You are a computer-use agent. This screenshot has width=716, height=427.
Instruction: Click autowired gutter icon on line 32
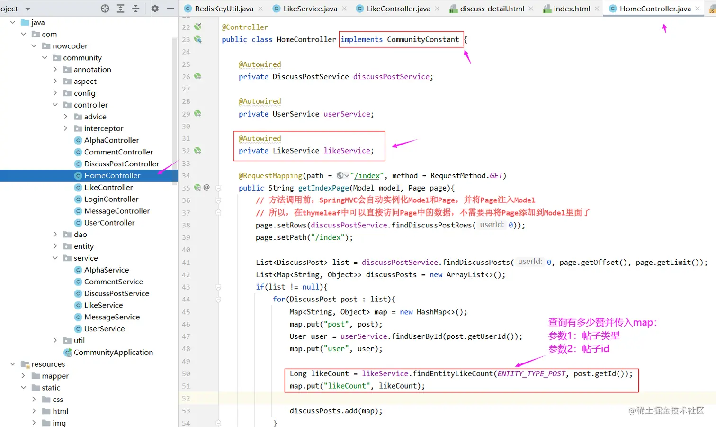(197, 151)
